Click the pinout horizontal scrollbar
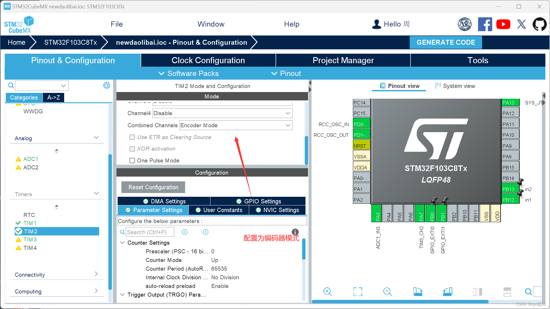Screen dimensions: 550x309 coord(400,301)
